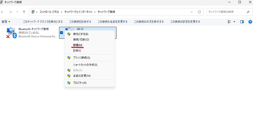
Task: Click 接続されていません status text
Action: click(x=29, y=33)
